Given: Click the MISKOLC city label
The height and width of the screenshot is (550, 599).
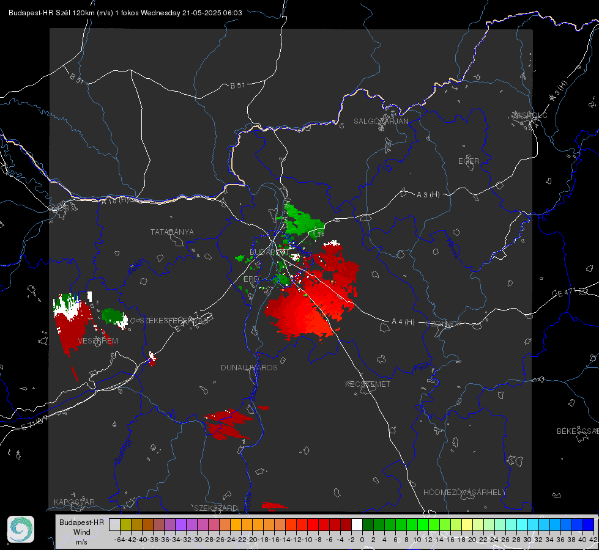Looking at the screenshot, I should 530,116.
